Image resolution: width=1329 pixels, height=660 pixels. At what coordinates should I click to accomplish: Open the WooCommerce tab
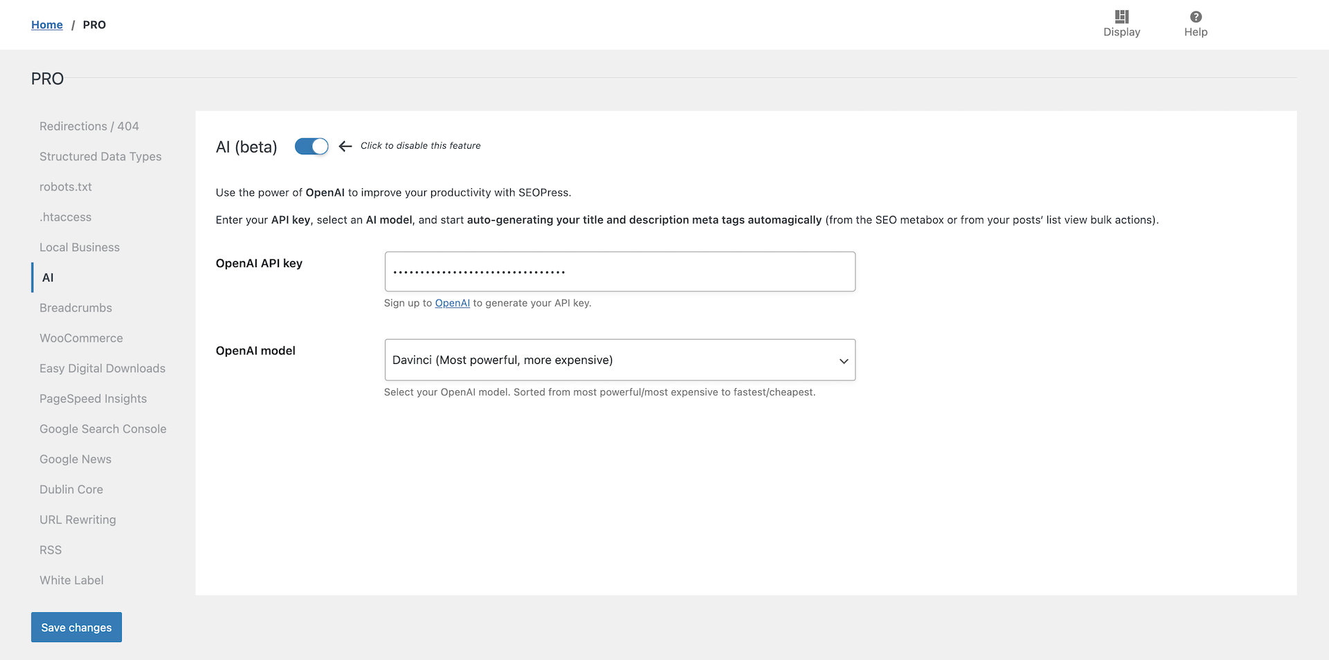click(x=81, y=338)
